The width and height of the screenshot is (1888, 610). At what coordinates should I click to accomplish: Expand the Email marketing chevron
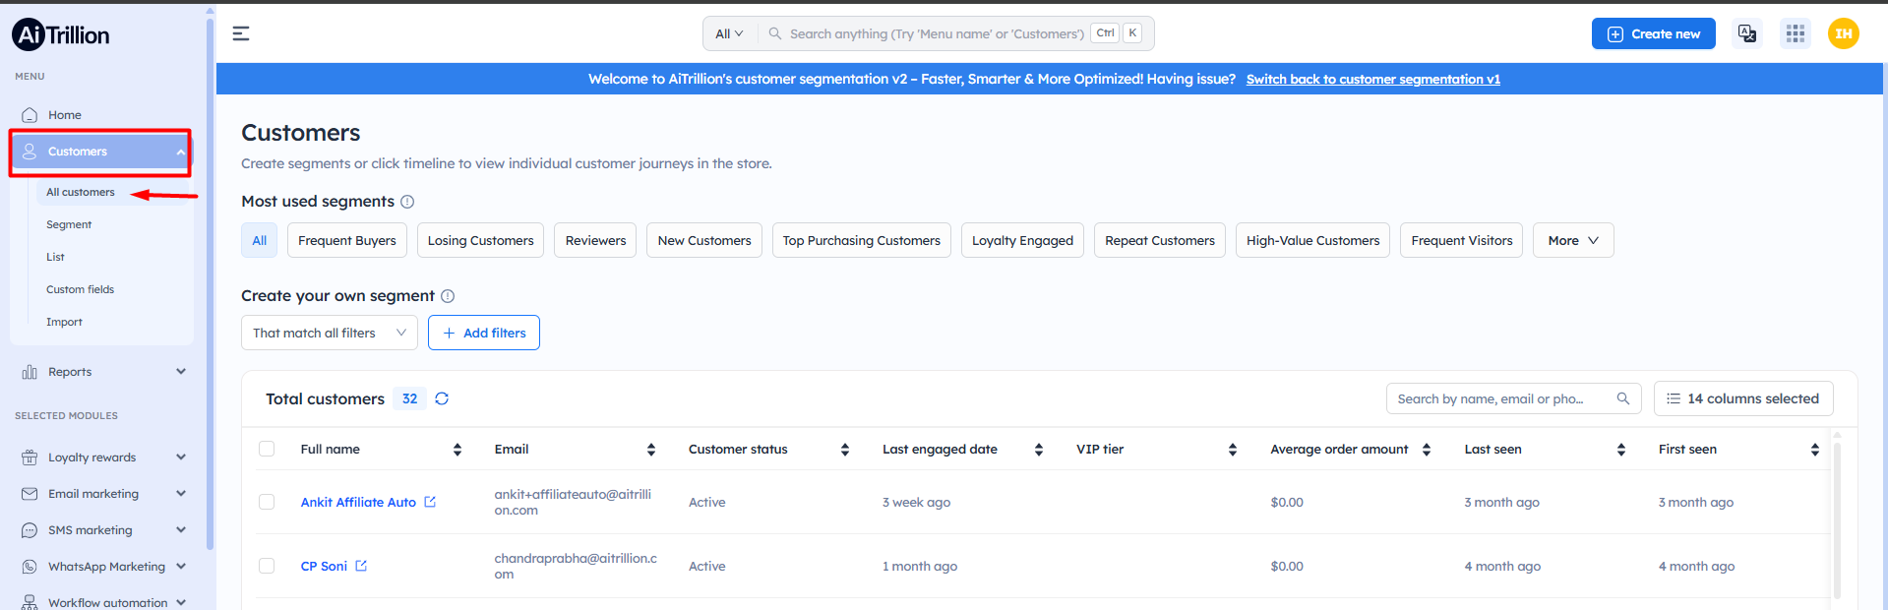(x=181, y=494)
